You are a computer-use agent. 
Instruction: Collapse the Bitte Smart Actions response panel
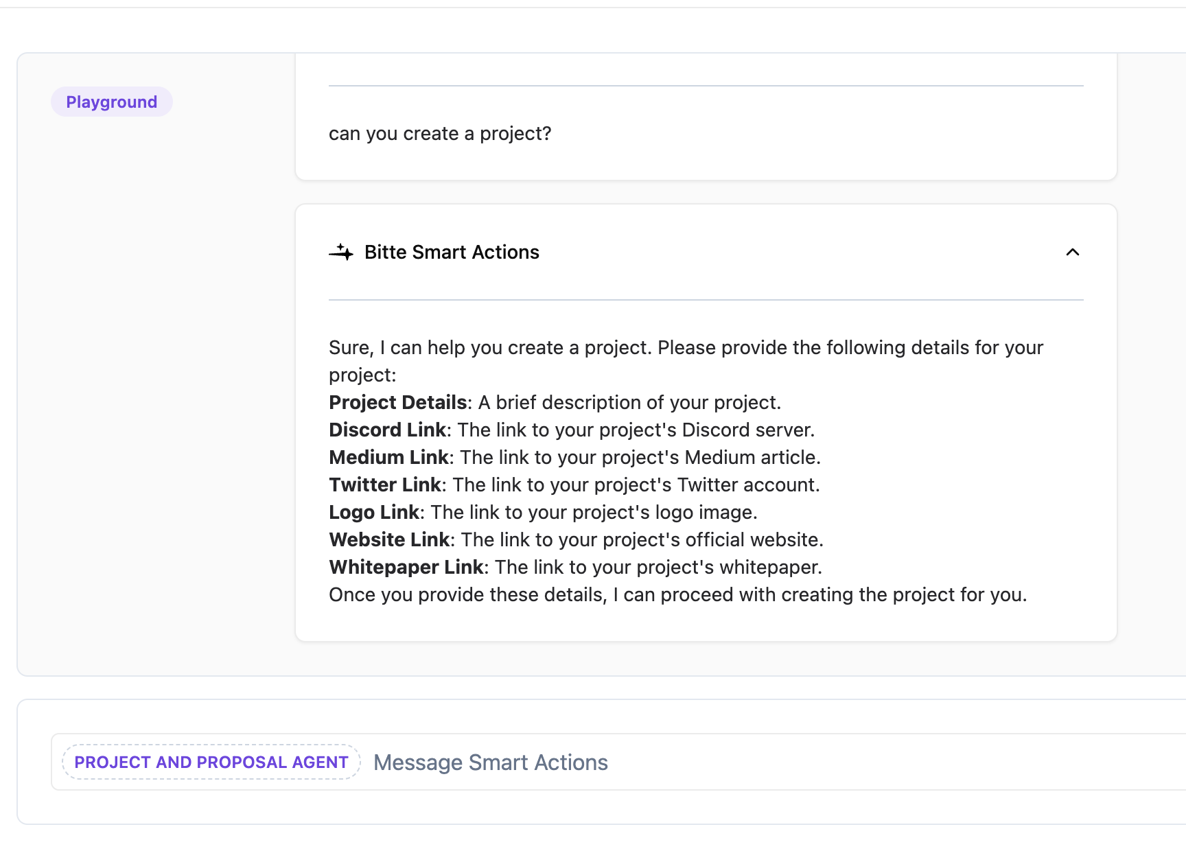pos(1072,253)
